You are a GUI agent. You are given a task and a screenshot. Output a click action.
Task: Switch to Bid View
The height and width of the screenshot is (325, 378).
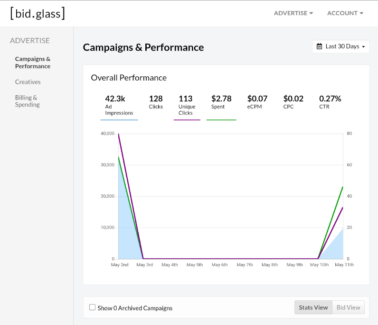click(348, 307)
